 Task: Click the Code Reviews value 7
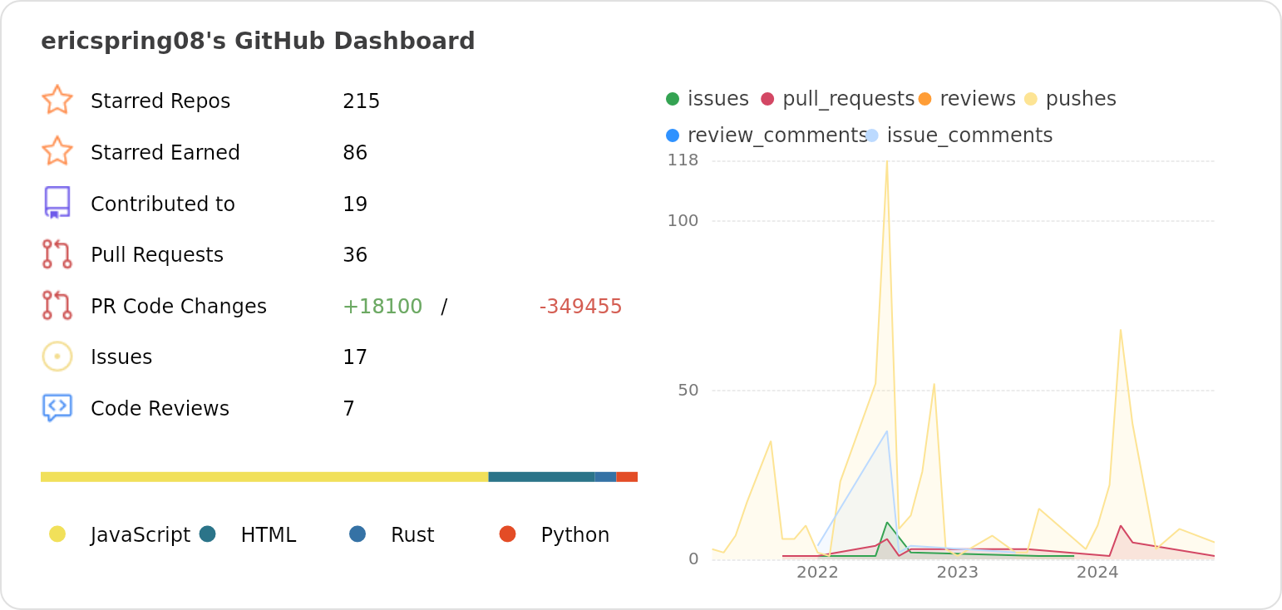point(348,409)
